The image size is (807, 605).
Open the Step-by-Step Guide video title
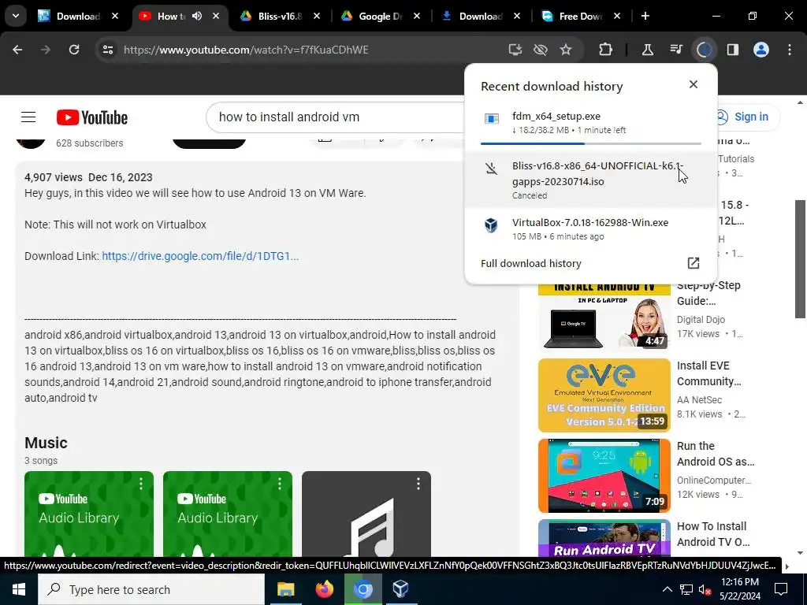point(708,293)
